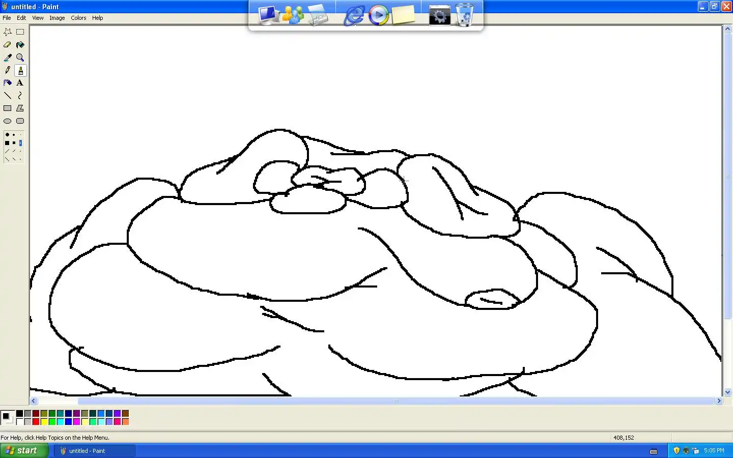This screenshot has height=458, width=733.
Task: Click the horizontal scrollbar thumb
Action: coord(396,401)
